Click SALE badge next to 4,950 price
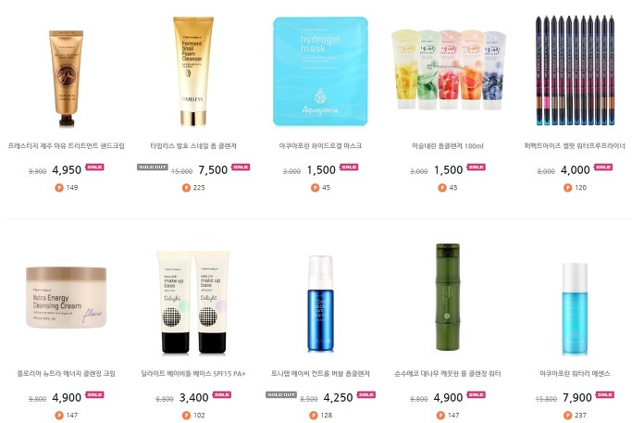632x423 pixels. (x=94, y=167)
